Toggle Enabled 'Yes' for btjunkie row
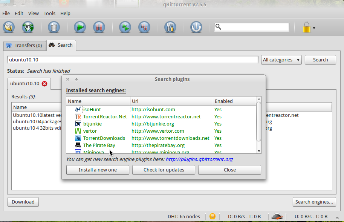344x222 pixels. (218, 124)
